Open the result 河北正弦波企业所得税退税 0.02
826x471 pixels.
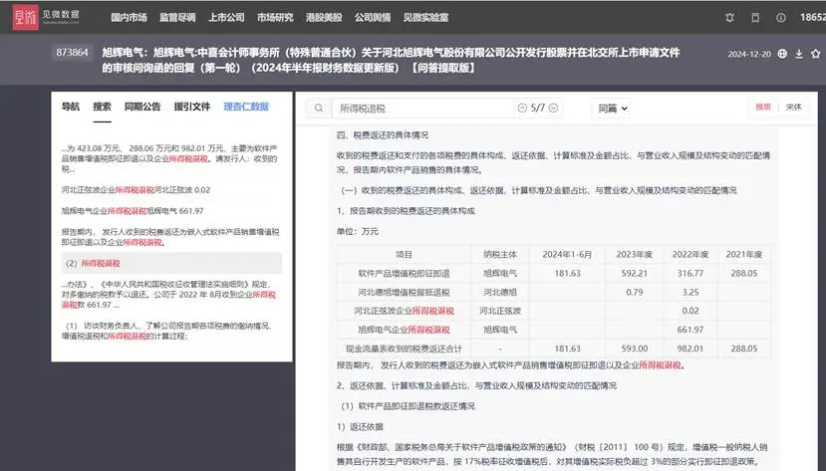tap(136, 190)
